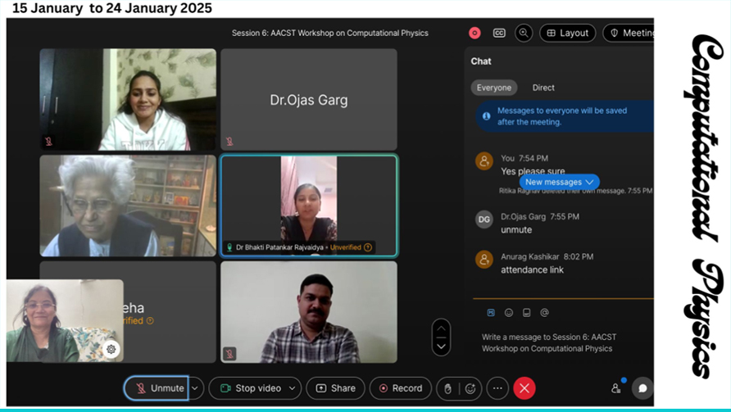Open the emoji picker in chat toolbar
Image resolution: width=731 pixels, height=412 pixels.
pyautogui.click(x=509, y=312)
